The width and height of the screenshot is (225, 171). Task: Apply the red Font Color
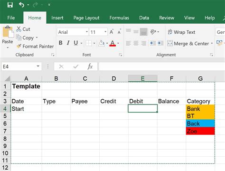pos(112,43)
